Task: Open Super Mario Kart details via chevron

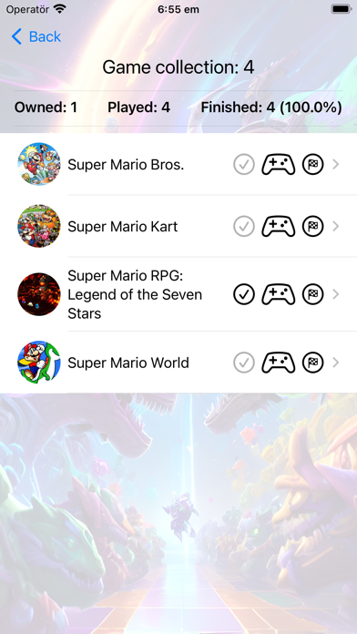Action: [x=335, y=227]
